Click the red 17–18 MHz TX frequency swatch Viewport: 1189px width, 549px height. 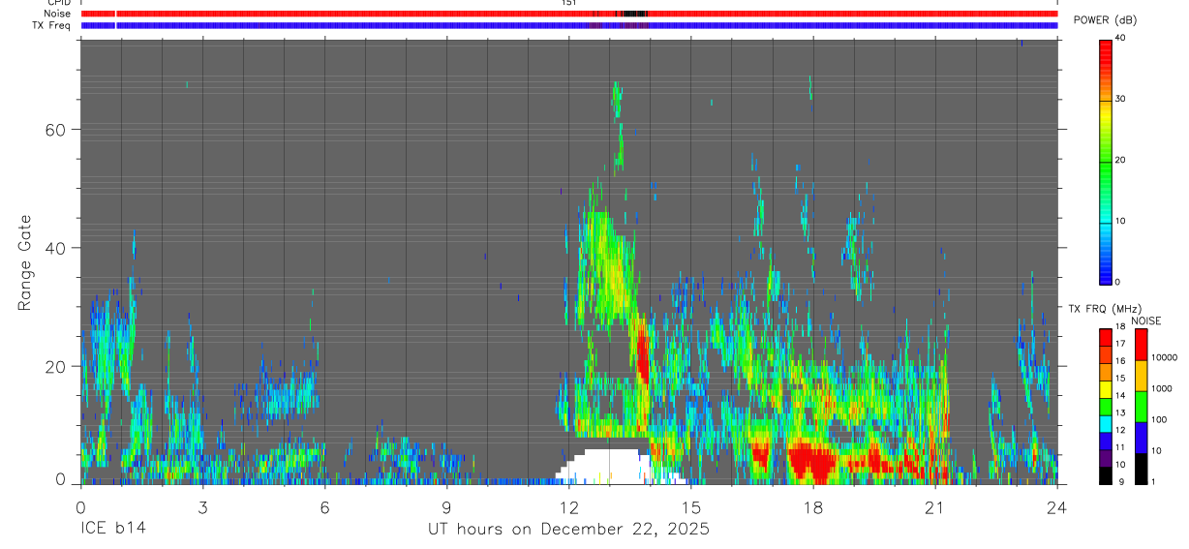click(x=1106, y=337)
